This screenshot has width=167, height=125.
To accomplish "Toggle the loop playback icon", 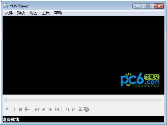I will coord(87,109).
